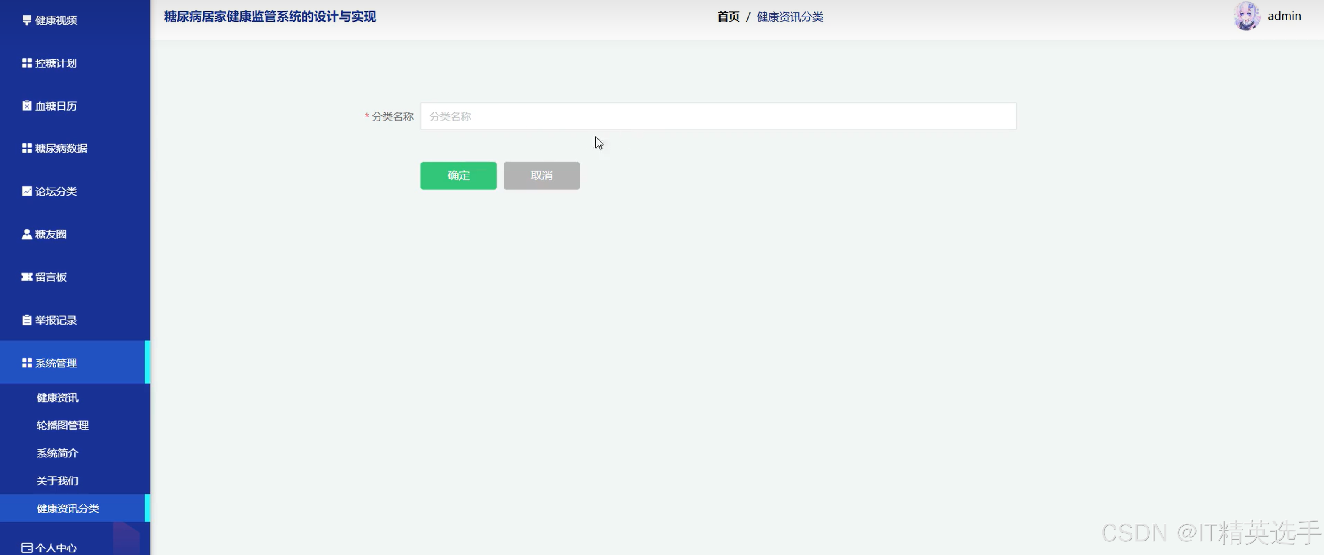
Task: Click the admin avatar picture
Action: click(x=1247, y=15)
